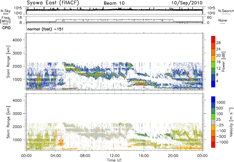Click the '500' Velocity colorbar label

[220, 108]
